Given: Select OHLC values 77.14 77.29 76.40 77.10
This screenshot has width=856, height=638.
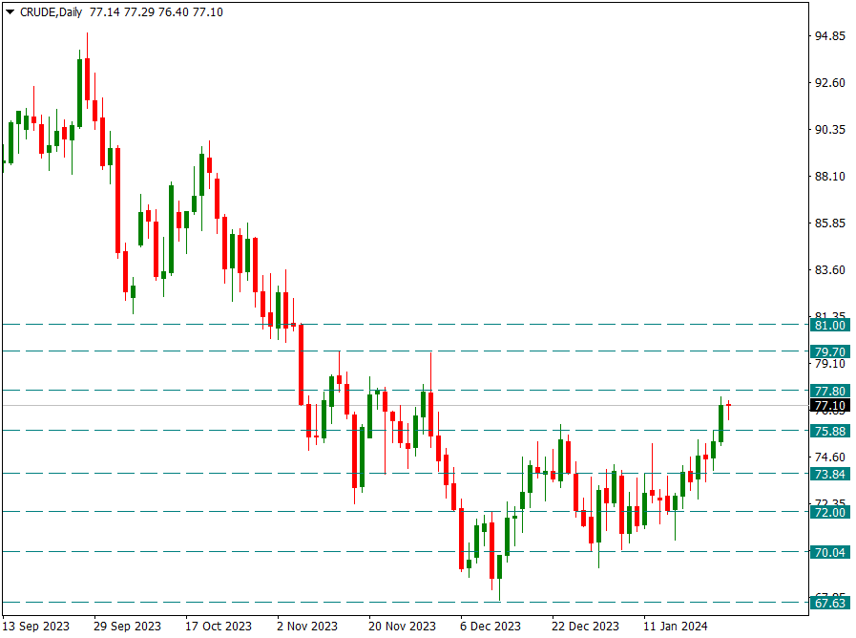Looking at the screenshot, I should [x=157, y=12].
